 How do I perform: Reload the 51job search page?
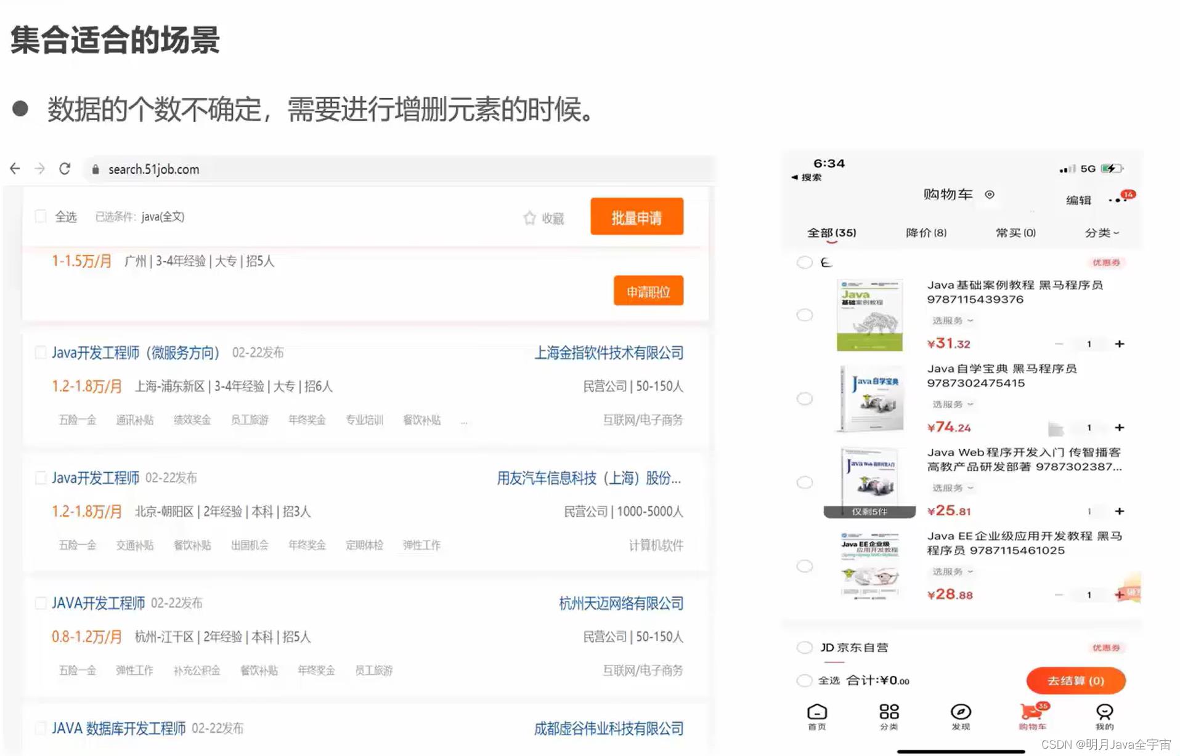65,169
